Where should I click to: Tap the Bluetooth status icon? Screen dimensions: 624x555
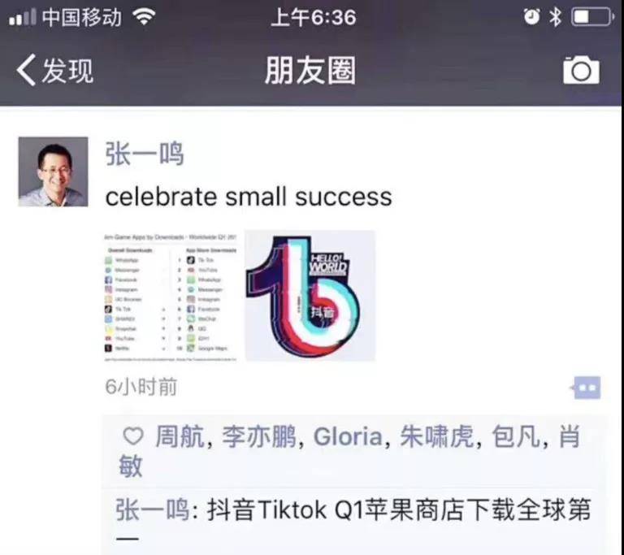pyautogui.click(x=555, y=17)
